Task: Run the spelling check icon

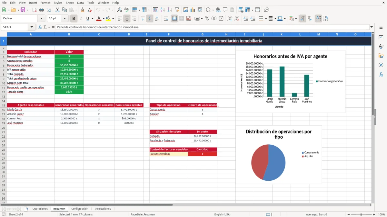Action: (x=126, y=10)
